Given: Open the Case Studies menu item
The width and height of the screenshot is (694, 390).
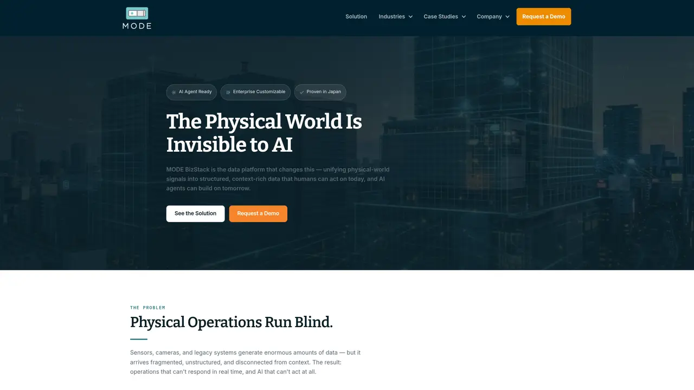Looking at the screenshot, I should 445,16.
